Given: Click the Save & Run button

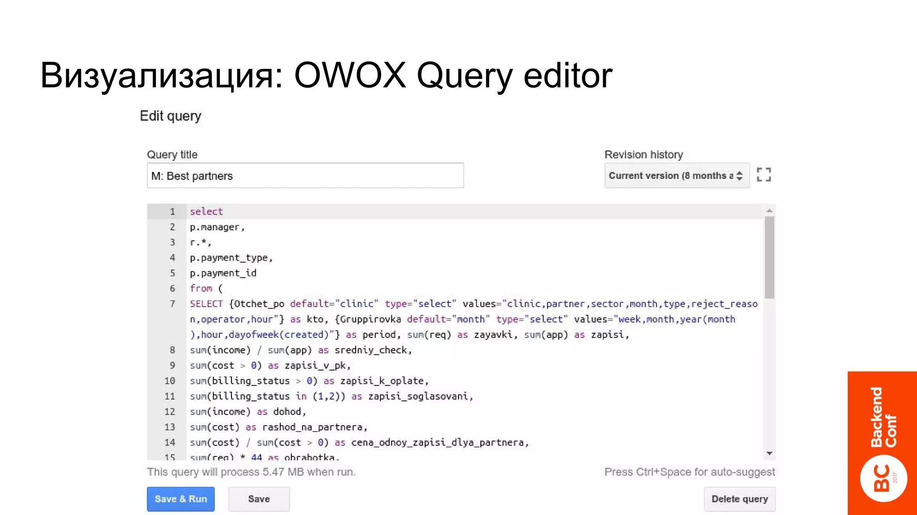Looking at the screenshot, I should pos(181,499).
